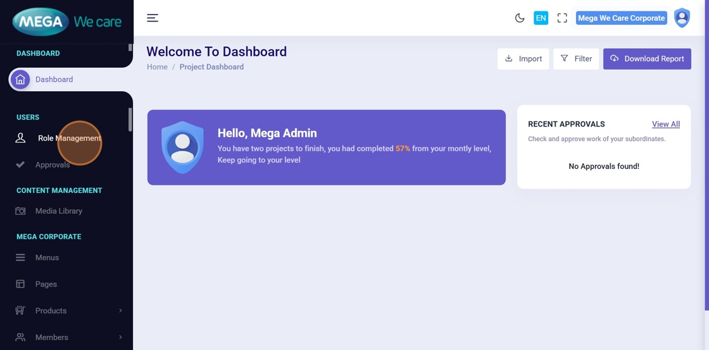The image size is (709, 350).
Task: Open the Filter options
Action: [x=576, y=59]
